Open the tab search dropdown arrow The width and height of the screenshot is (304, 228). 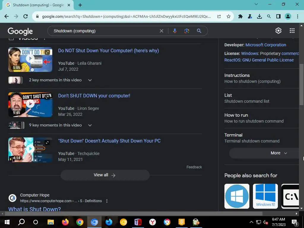[x=256, y=4]
